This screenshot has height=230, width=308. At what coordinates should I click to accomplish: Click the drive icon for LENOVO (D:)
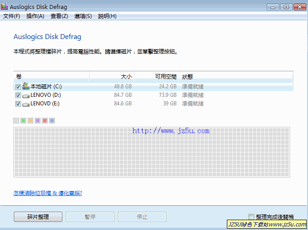coord(26,95)
